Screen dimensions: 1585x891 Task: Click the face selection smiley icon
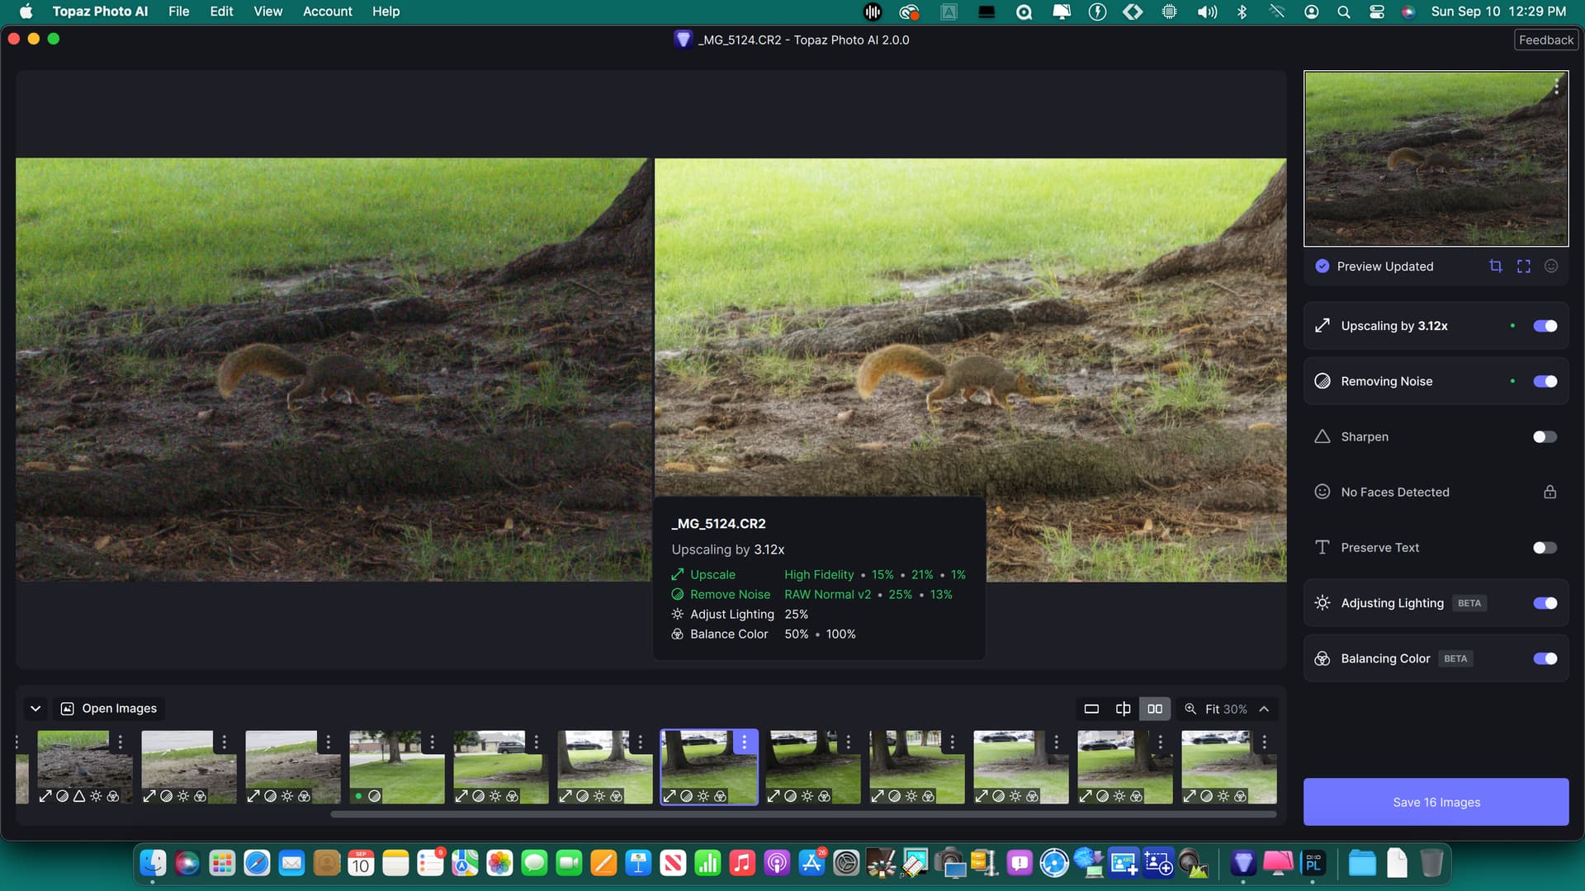(x=1551, y=266)
